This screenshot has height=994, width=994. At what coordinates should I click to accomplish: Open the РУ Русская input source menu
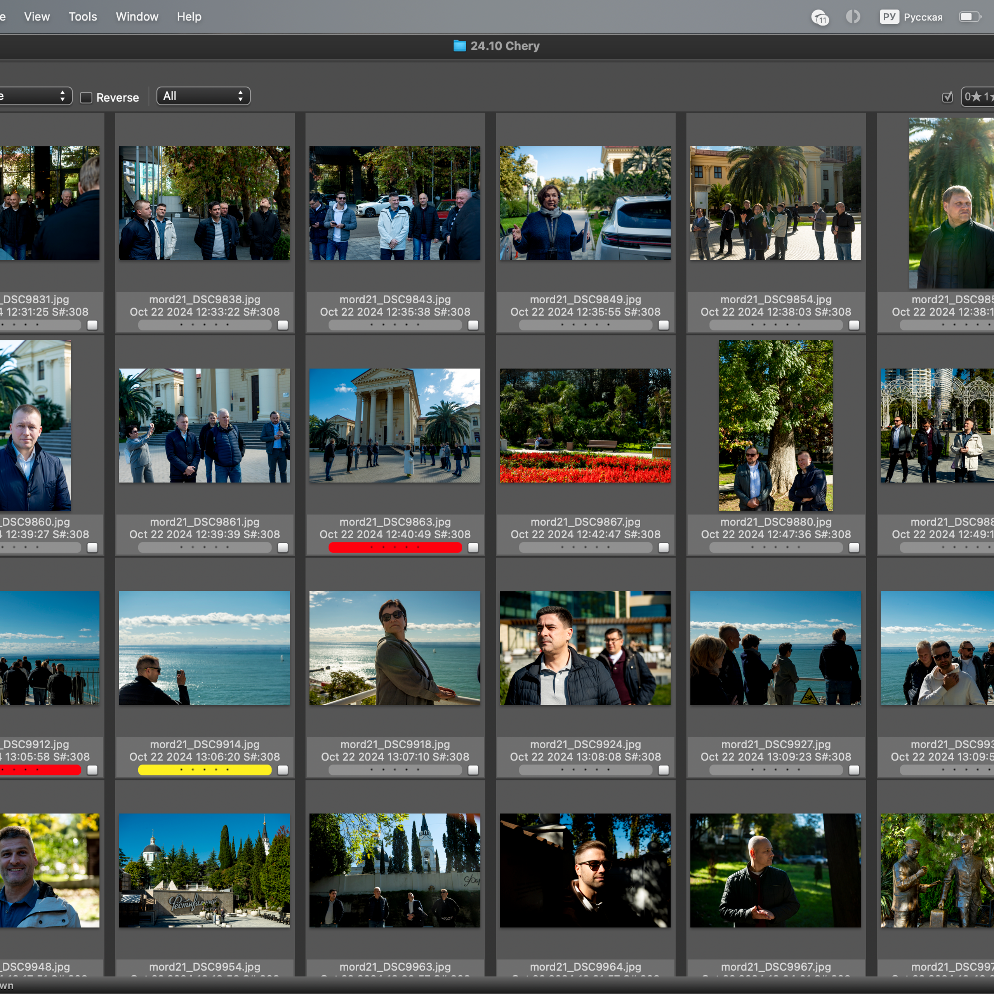coord(911,17)
